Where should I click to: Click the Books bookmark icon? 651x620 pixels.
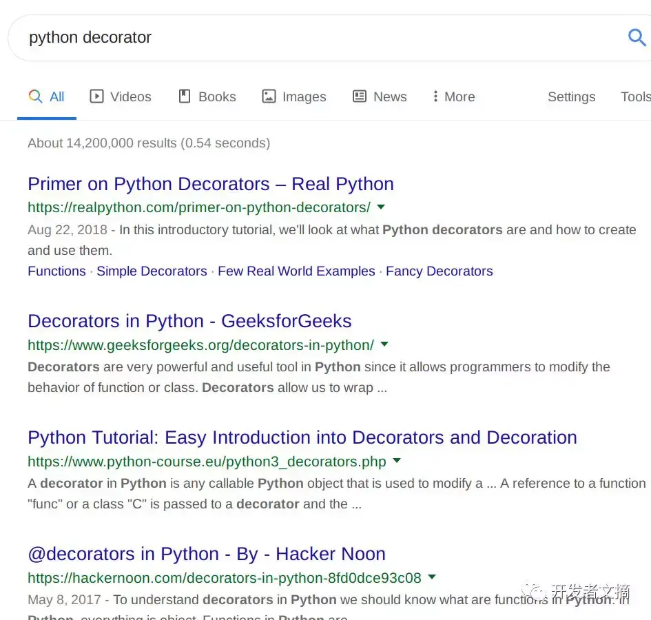(x=185, y=96)
